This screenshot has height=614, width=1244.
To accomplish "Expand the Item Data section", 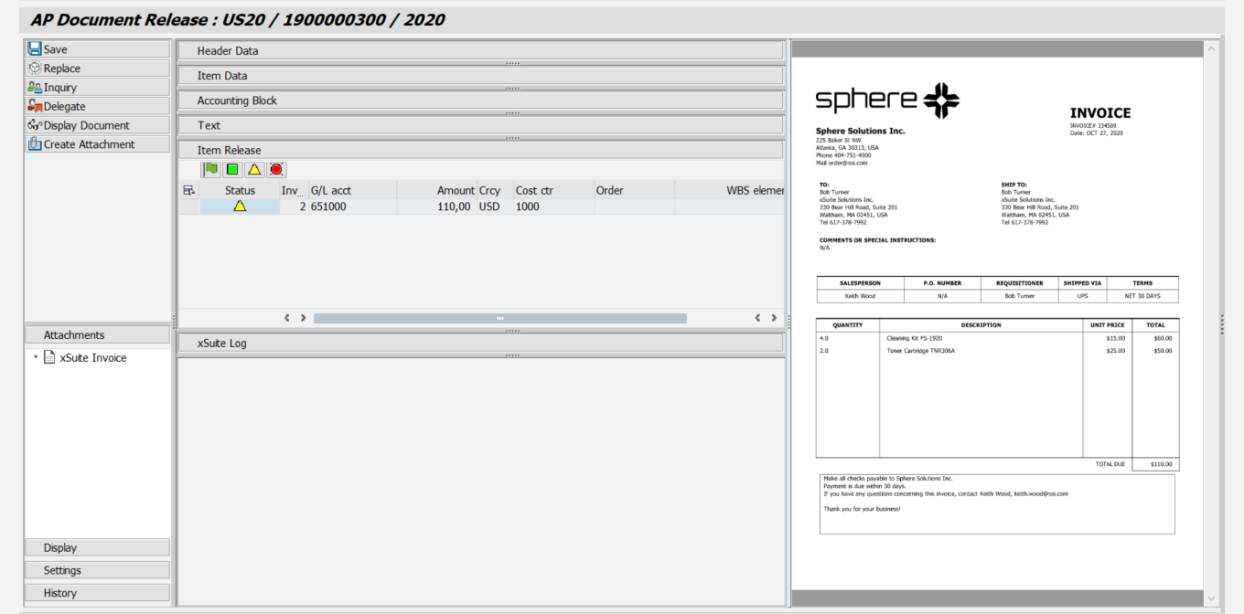I will tap(480, 76).
